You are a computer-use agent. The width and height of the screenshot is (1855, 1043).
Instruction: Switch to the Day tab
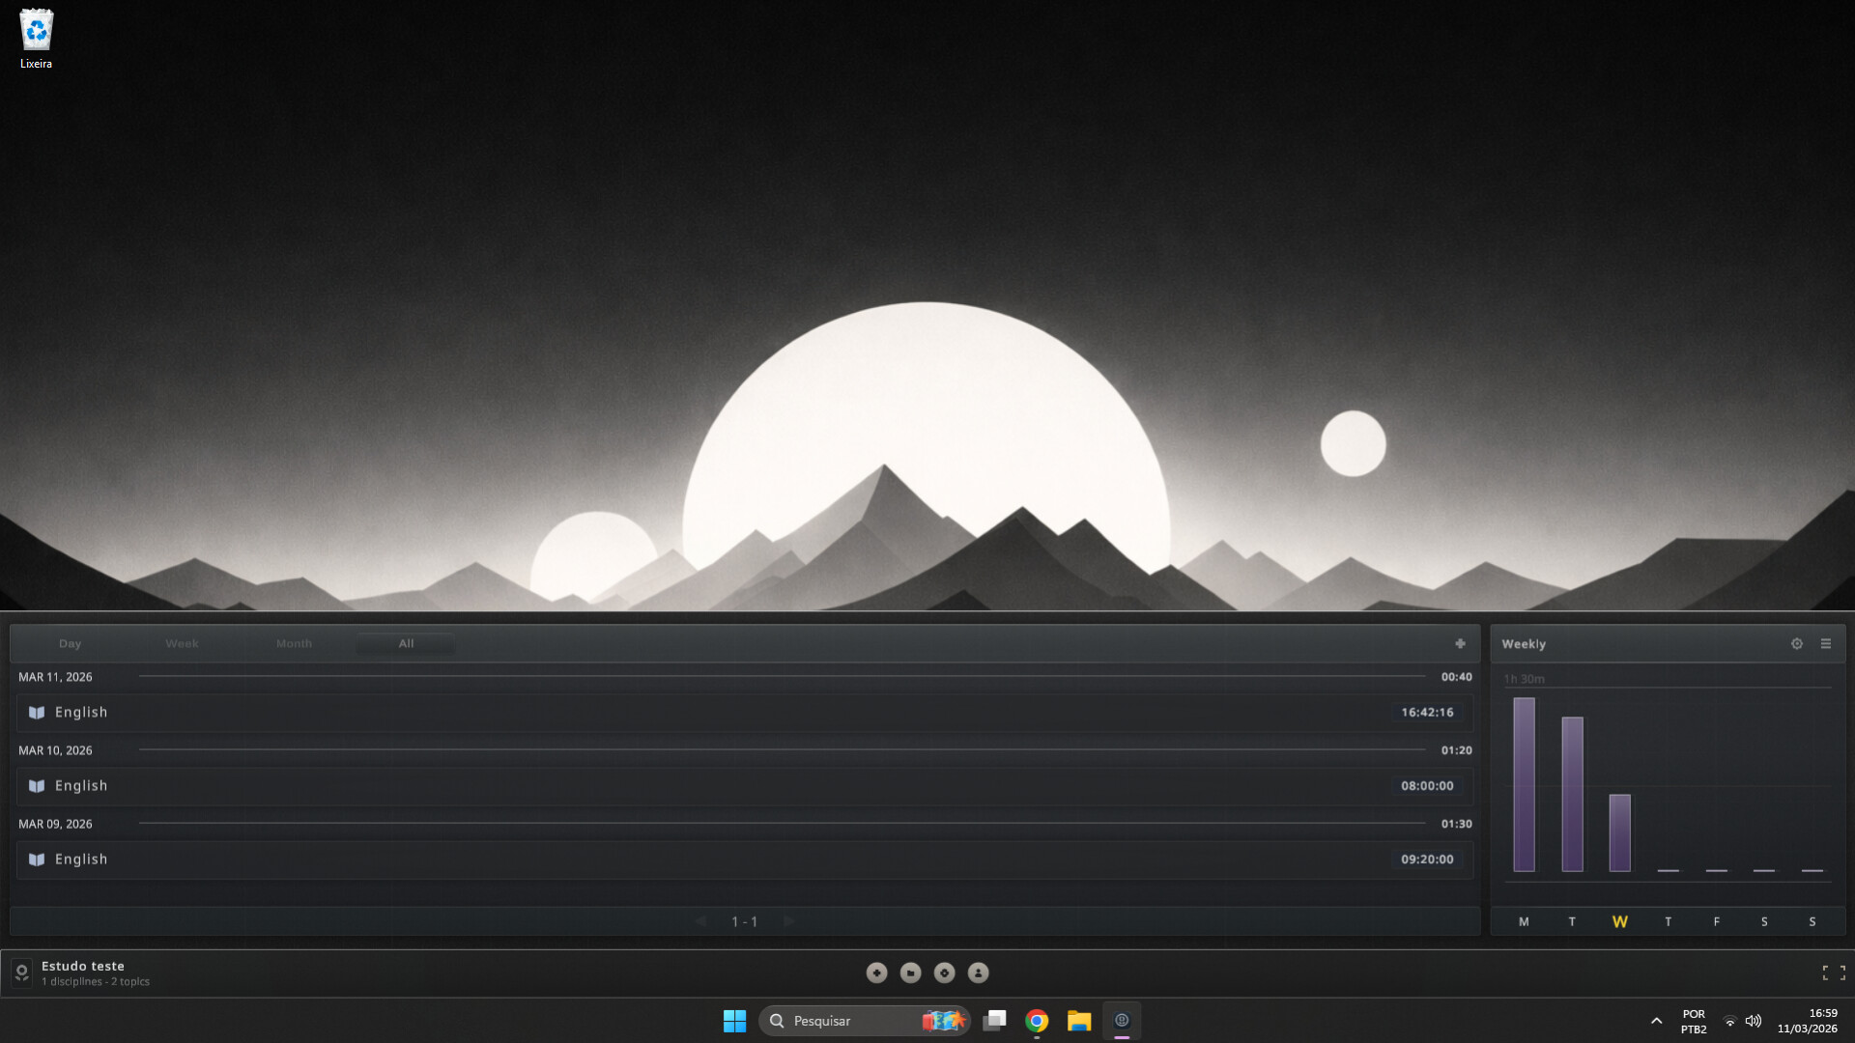70,643
